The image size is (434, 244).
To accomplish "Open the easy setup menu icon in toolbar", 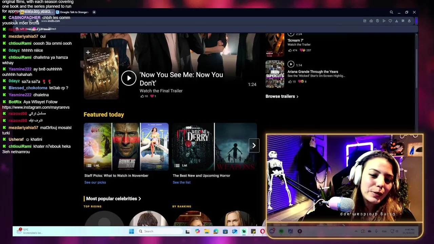I will click(x=403, y=21).
